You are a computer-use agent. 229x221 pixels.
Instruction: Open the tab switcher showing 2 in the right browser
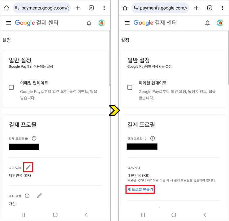pyautogui.click(x=210, y=8)
